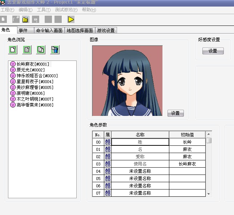Click the yellow play test game icon
The image size is (234, 215).
coord(71,19)
